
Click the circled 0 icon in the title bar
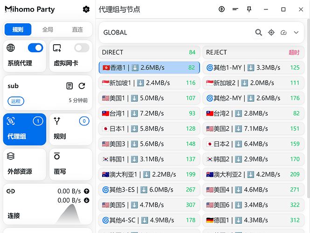pyautogui.click(x=221, y=9)
